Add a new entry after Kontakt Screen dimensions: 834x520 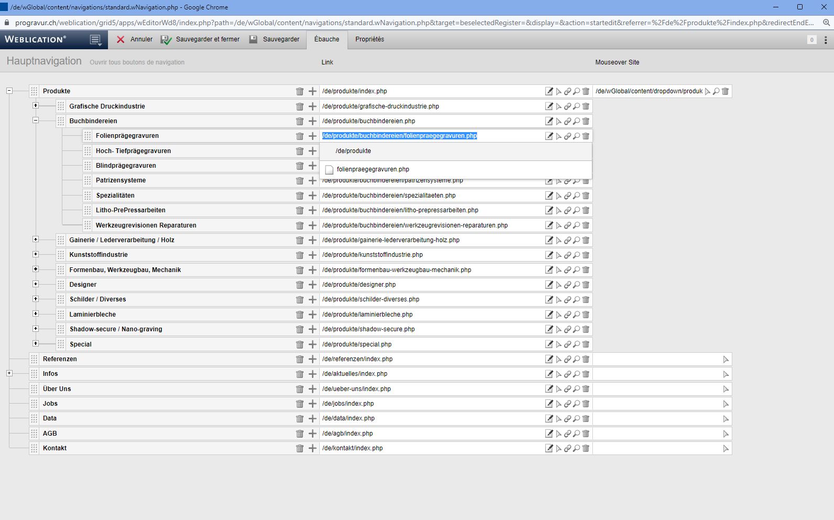(312, 449)
